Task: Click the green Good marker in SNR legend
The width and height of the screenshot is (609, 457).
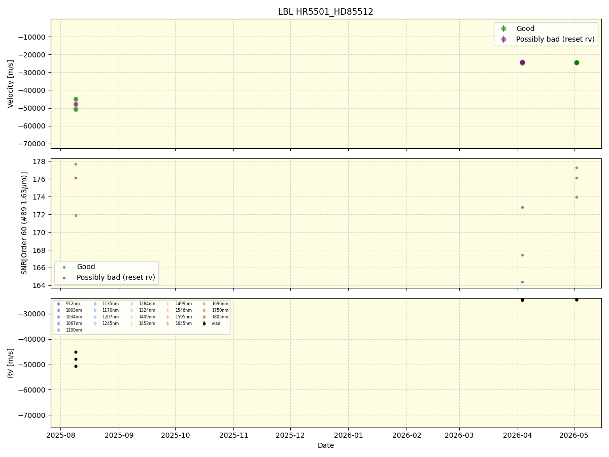Action: [x=64, y=267]
